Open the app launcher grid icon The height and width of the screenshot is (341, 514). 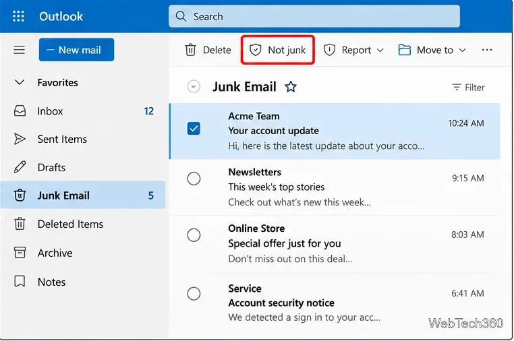click(x=18, y=16)
